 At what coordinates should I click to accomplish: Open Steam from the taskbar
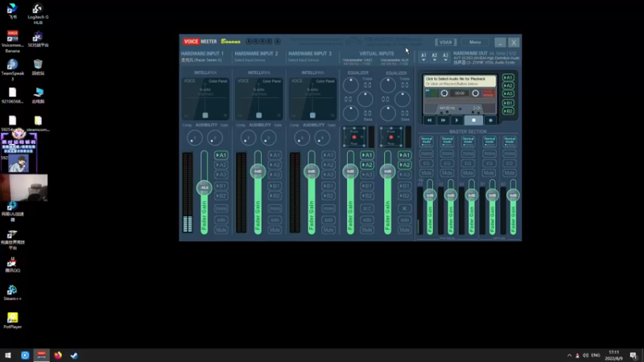point(74,356)
